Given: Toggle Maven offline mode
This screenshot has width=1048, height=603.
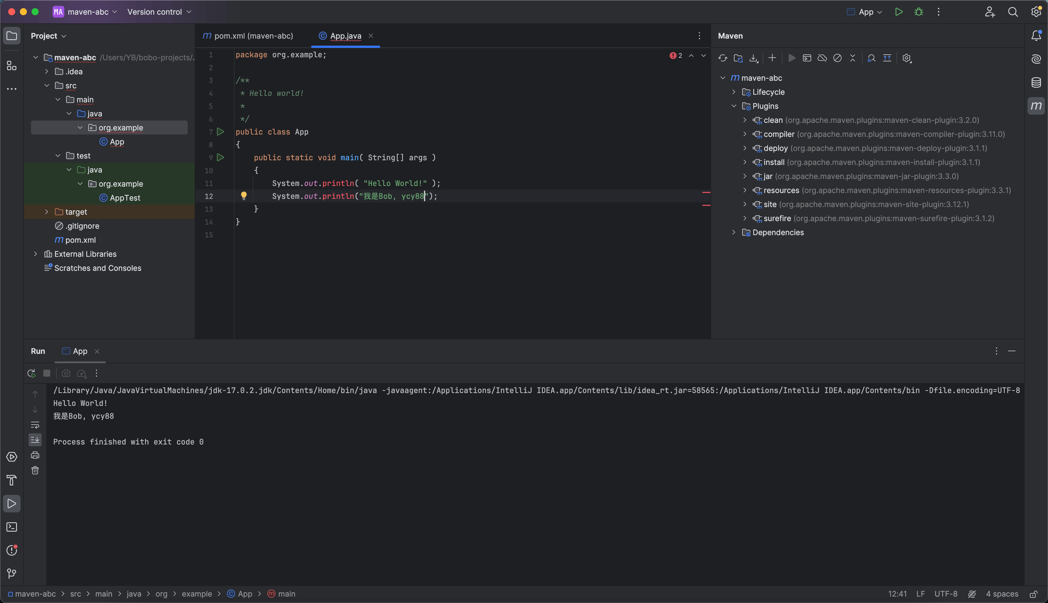Looking at the screenshot, I should [822, 58].
